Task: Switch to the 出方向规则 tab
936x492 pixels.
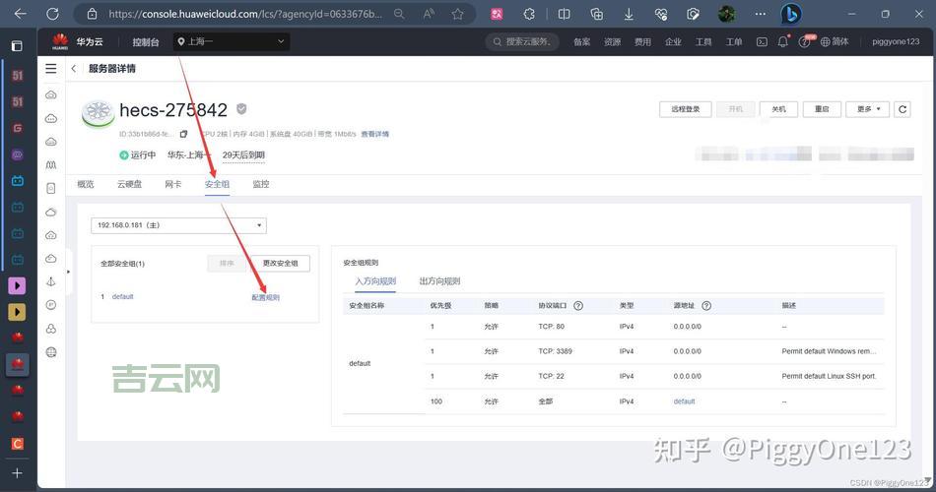Action: tap(439, 280)
